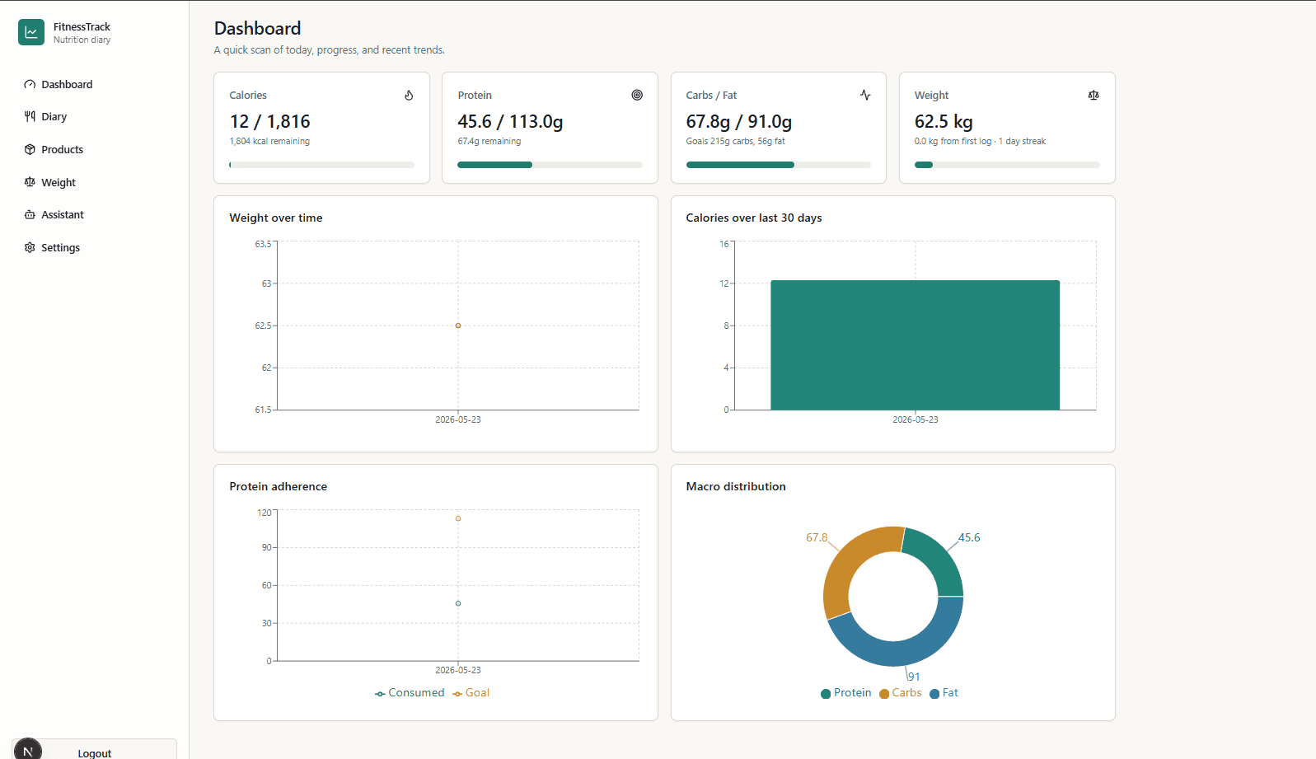Viewport: 1316px width, 759px height.
Task: Click the Dashboard page heading
Action: [257, 28]
